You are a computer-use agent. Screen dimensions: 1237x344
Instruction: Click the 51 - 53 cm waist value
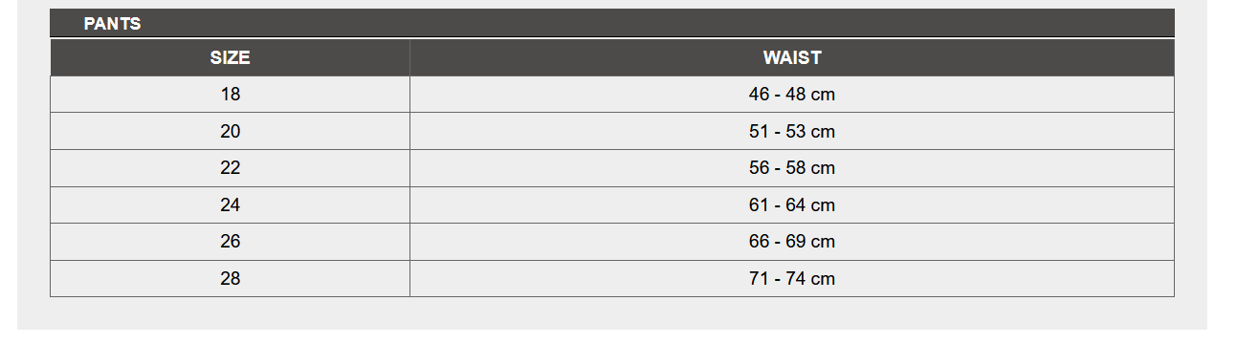792,132
